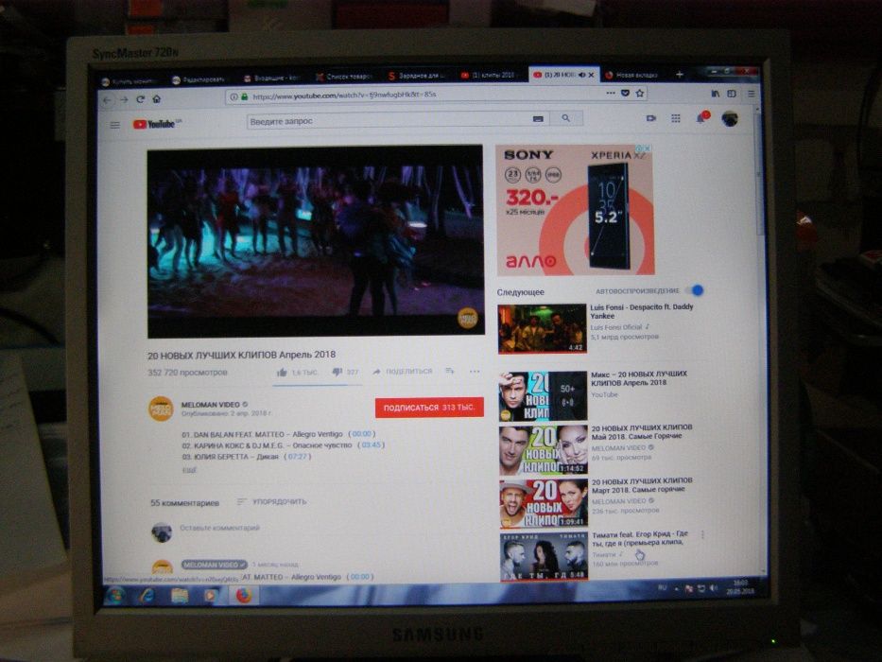The width and height of the screenshot is (882, 662).
Task: Add video to playlist icon
Action: click(449, 371)
